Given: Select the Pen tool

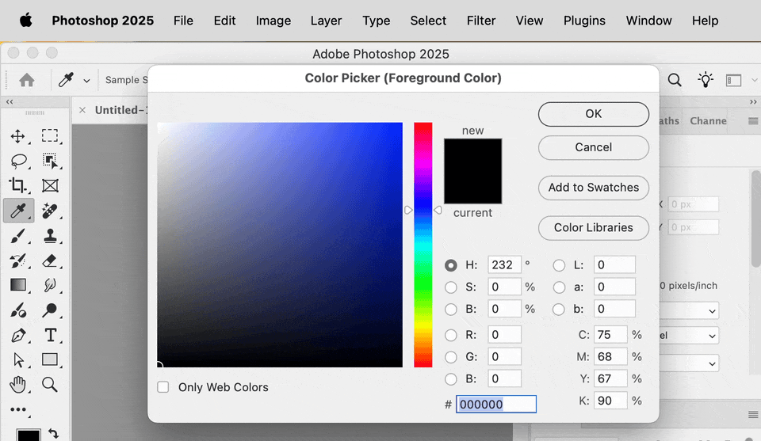Looking at the screenshot, I should (18, 336).
